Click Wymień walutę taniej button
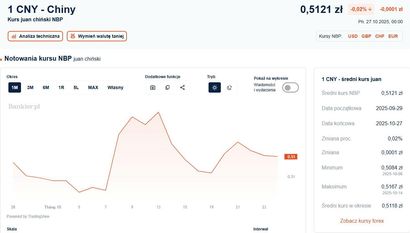Viewport: 410px width, 233px height. pos(97,36)
